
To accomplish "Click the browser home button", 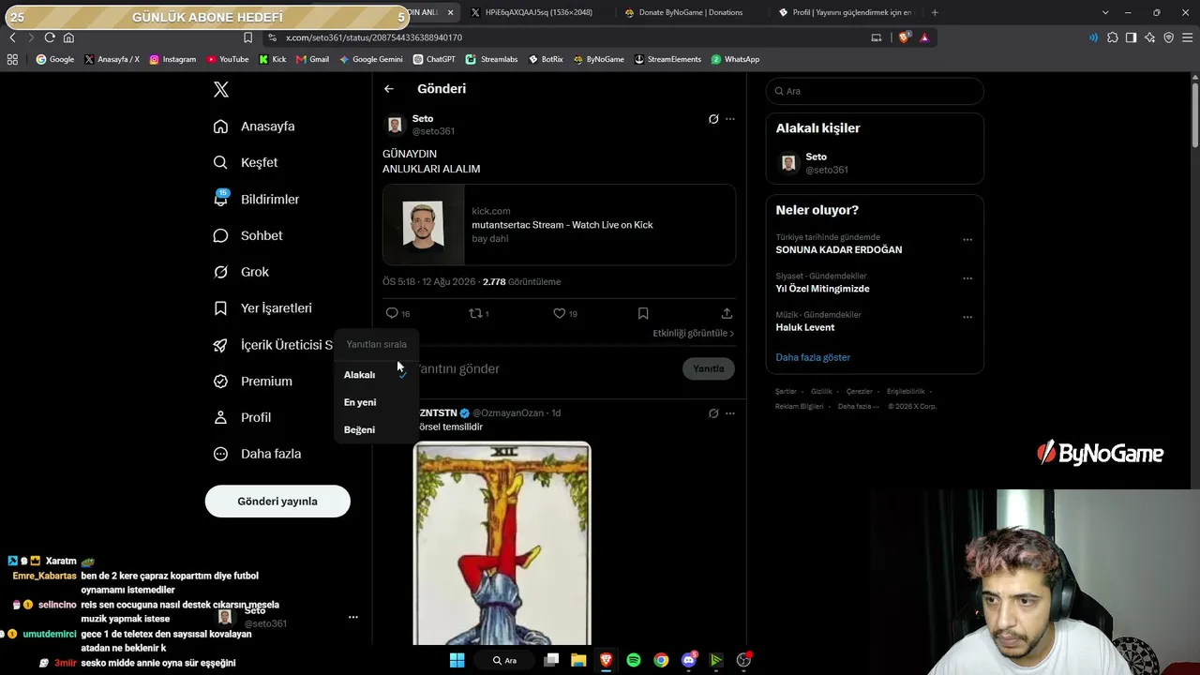I will [x=68, y=37].
